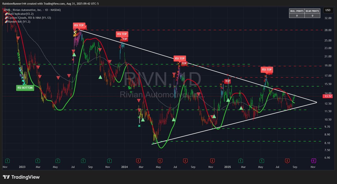This screenshot has height=184, width=337.
Task: Open the November 2024 red earnings marker
Action: 213,161
